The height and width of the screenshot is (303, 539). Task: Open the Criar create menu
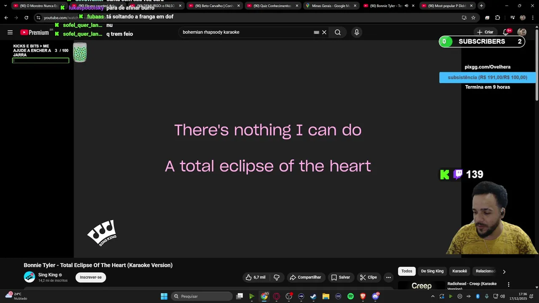point(485,32)
